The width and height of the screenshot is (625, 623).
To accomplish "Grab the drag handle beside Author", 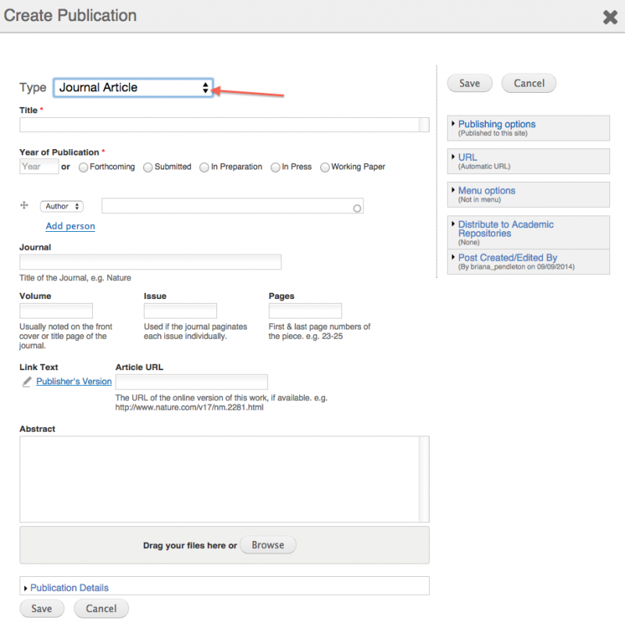I will [x=24, y=205].
